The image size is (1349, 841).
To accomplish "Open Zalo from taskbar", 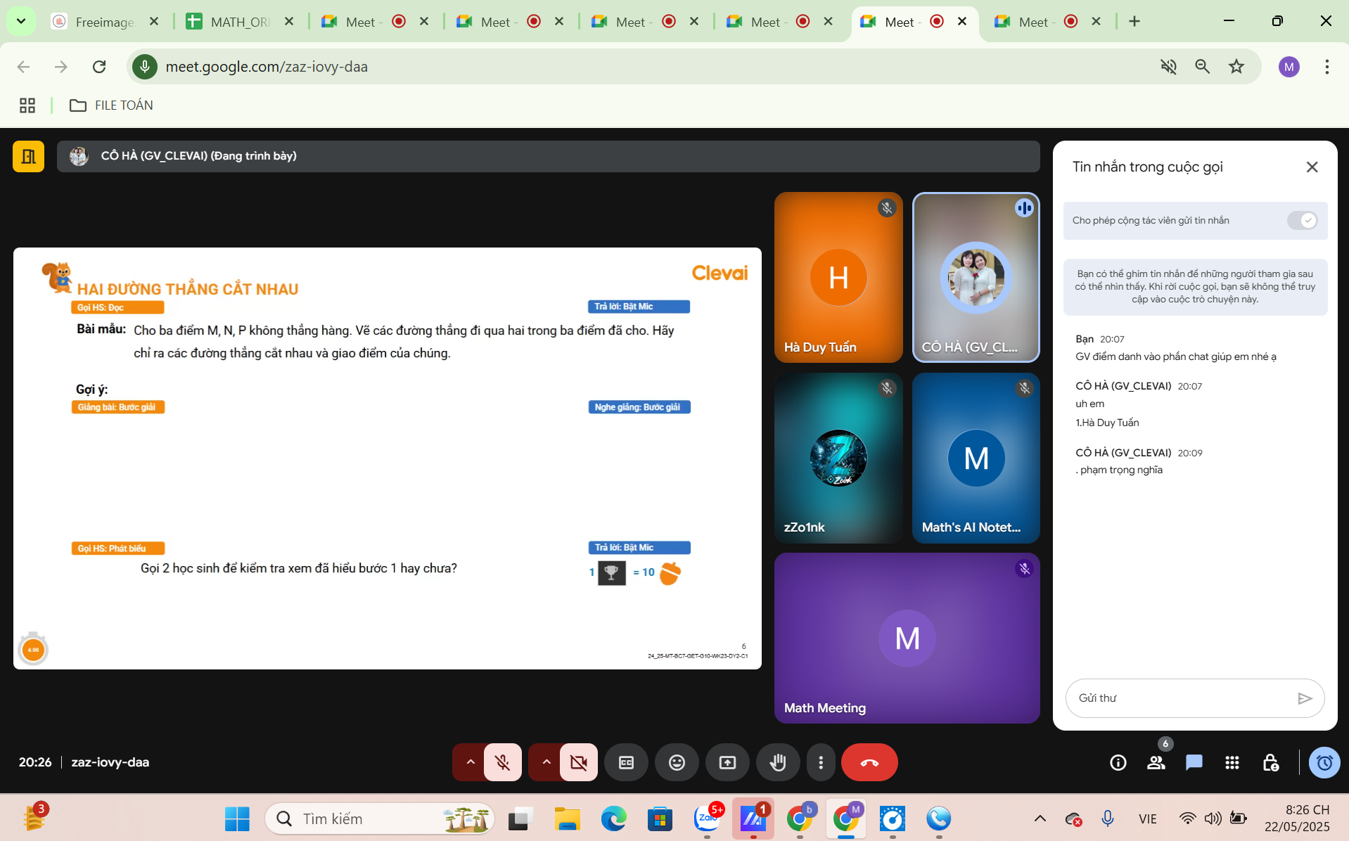I will pyautogui.click(x=707, y=818).
